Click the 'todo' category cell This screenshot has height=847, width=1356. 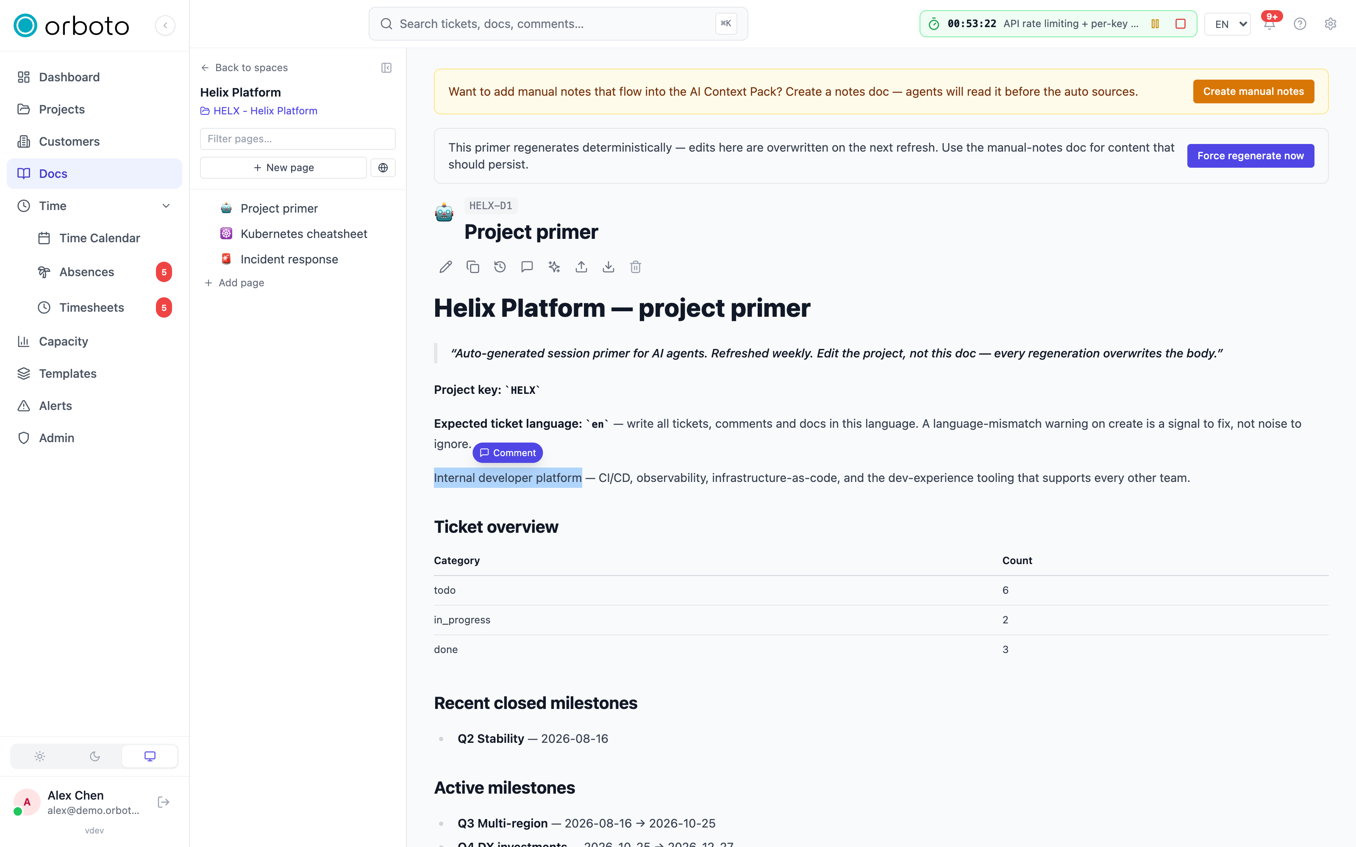pyautogui.click(x=445, y=590)
